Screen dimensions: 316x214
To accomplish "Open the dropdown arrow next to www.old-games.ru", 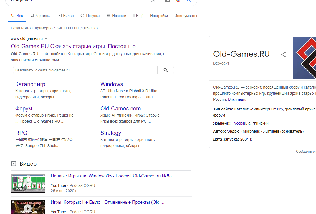I will pos(46,38).
